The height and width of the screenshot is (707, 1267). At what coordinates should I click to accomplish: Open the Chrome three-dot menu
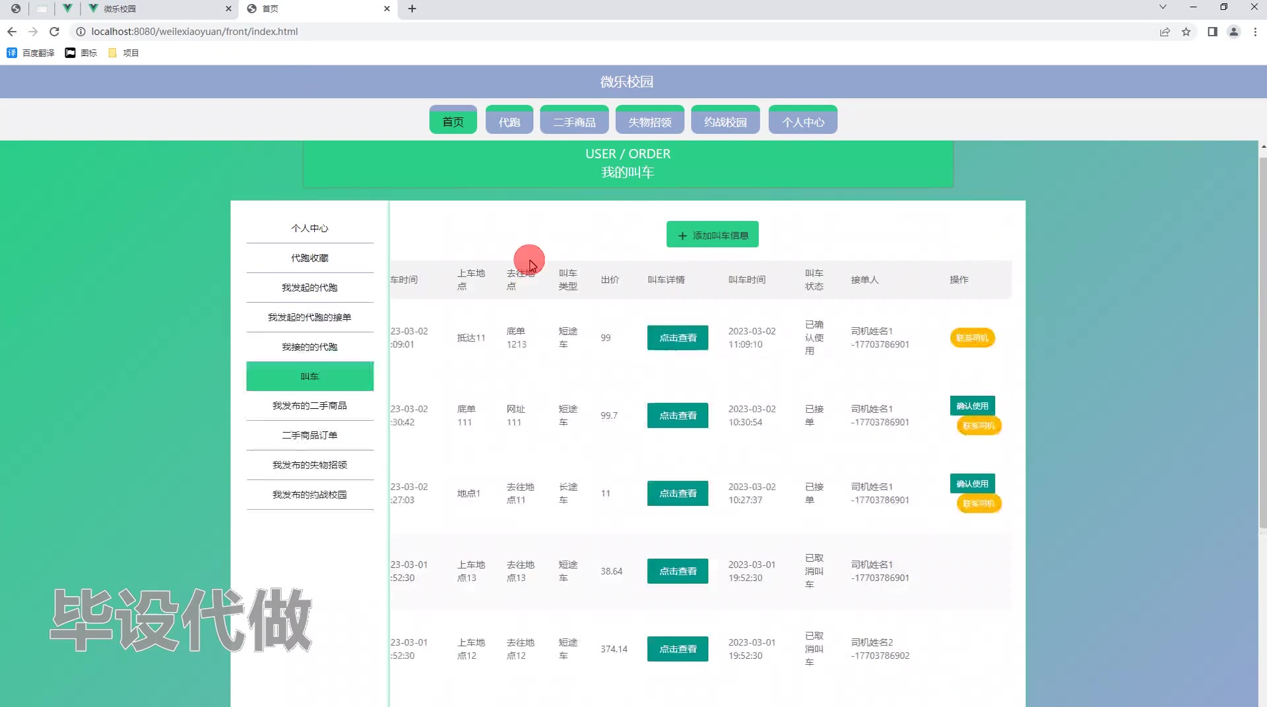coord(1255,32)
